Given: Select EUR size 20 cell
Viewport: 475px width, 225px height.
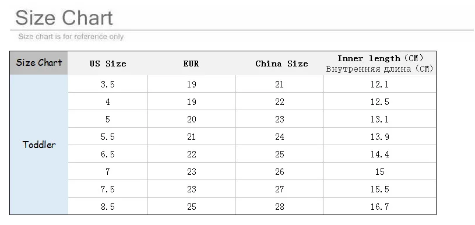Looking at the screenshot, I should (x=192, y=119).
